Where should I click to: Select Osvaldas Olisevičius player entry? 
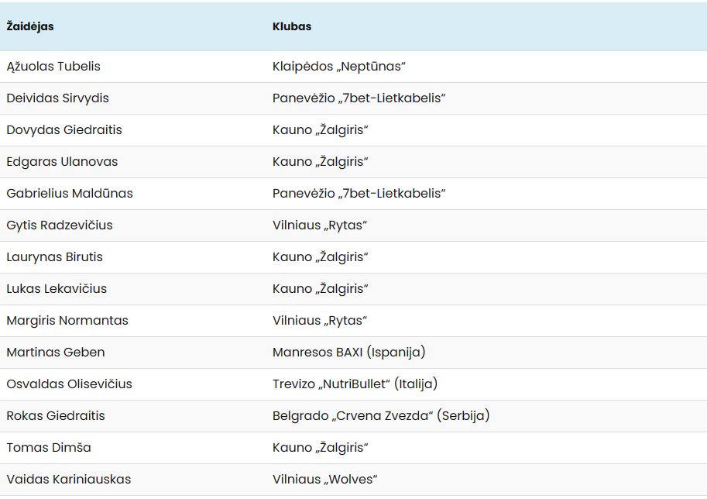69,384
